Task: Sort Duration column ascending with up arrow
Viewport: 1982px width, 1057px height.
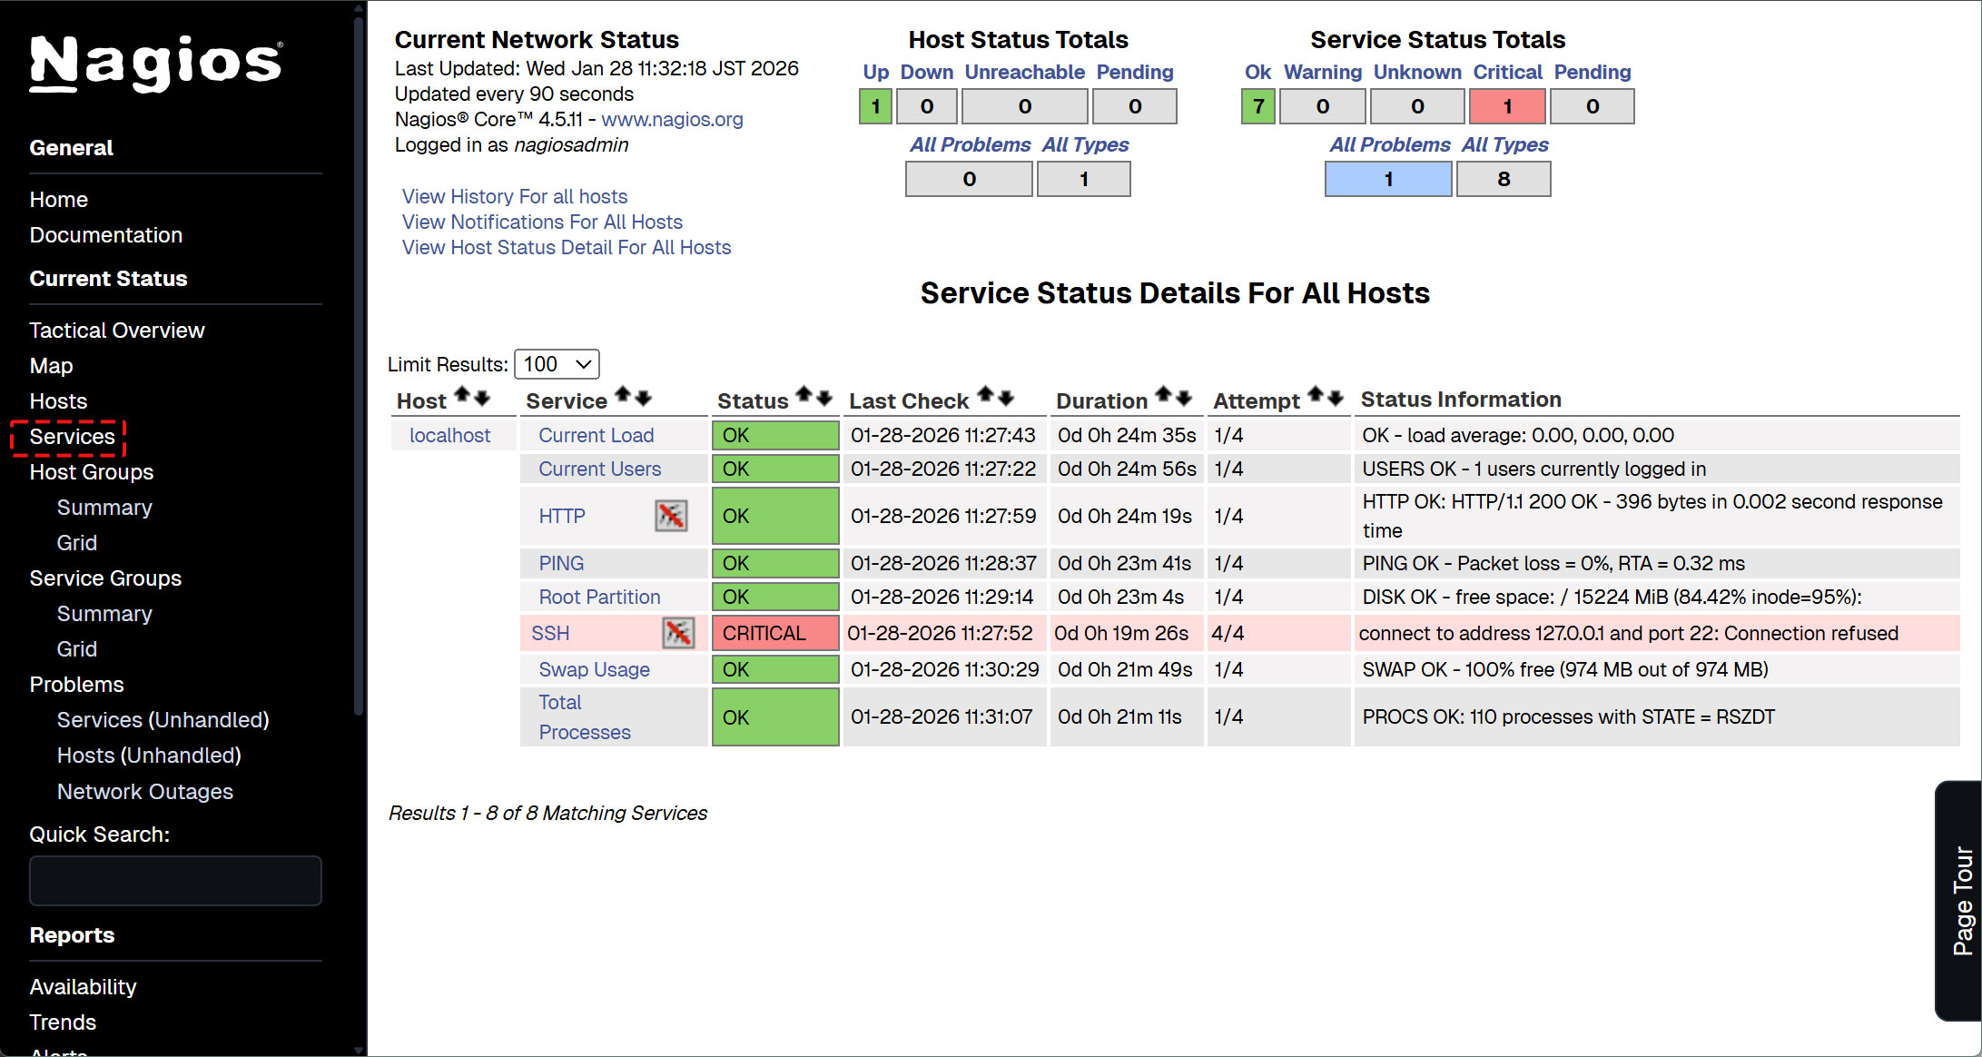Action: pos(1163,396)
